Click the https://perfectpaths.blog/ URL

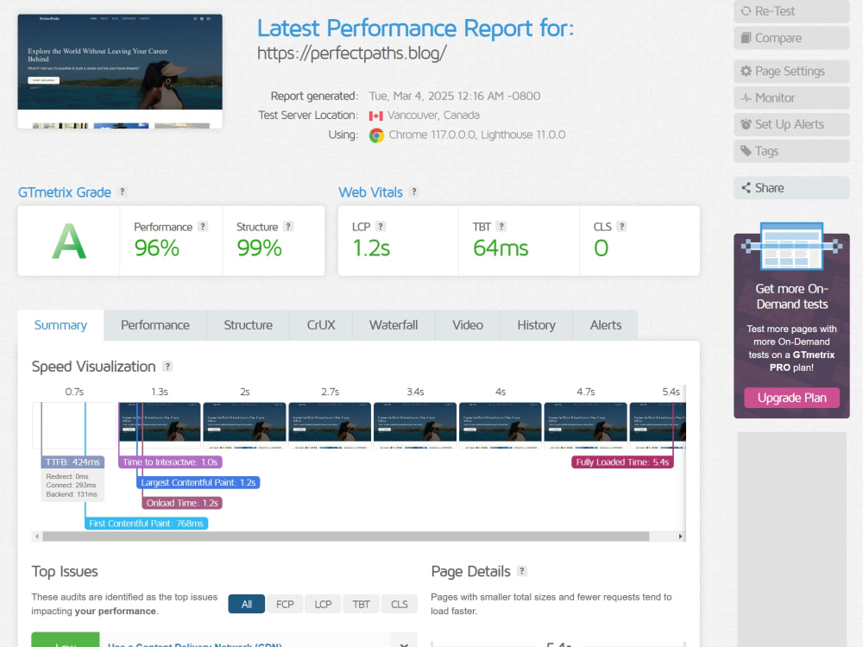[352, 53]
